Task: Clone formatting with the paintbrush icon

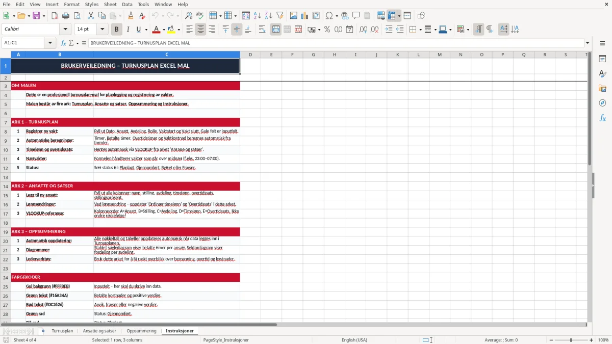Action: coord(131,16)
